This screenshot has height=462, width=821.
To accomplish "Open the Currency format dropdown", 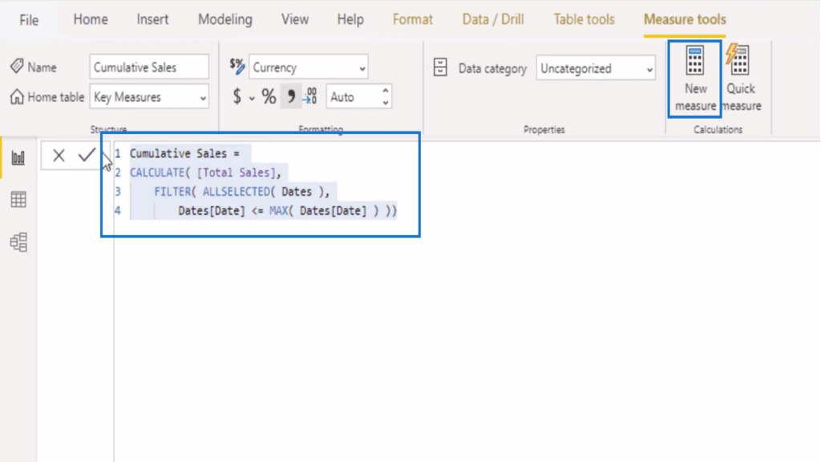I will [x=309, y=67].
